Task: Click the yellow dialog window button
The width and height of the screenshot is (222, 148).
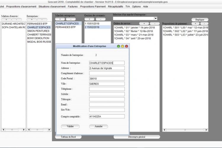Action: (x=123, y=46)
